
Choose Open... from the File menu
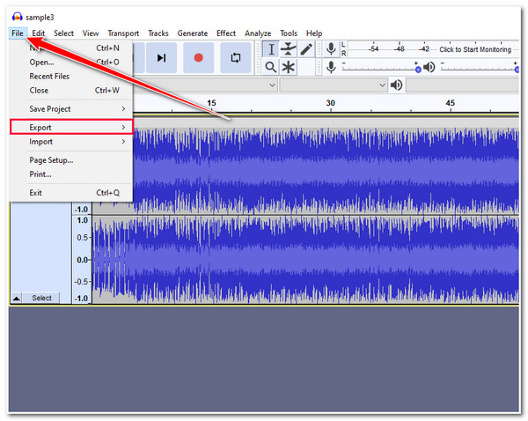(x=71, y=63)
